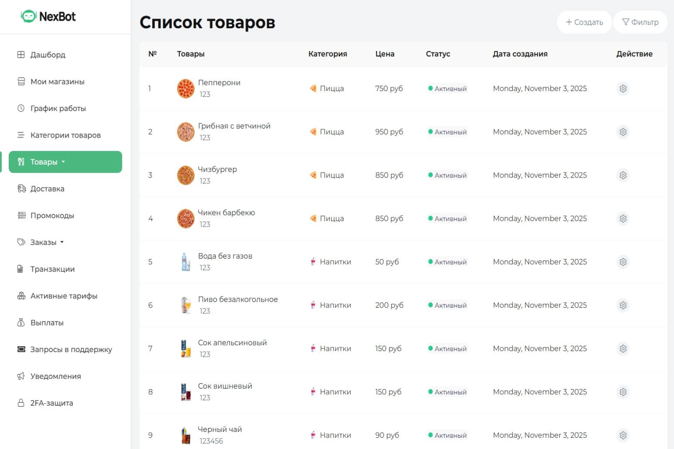Click the Чикен барбекю pizza thumbnail
The image size is (674, 449).
coord(186,219)
